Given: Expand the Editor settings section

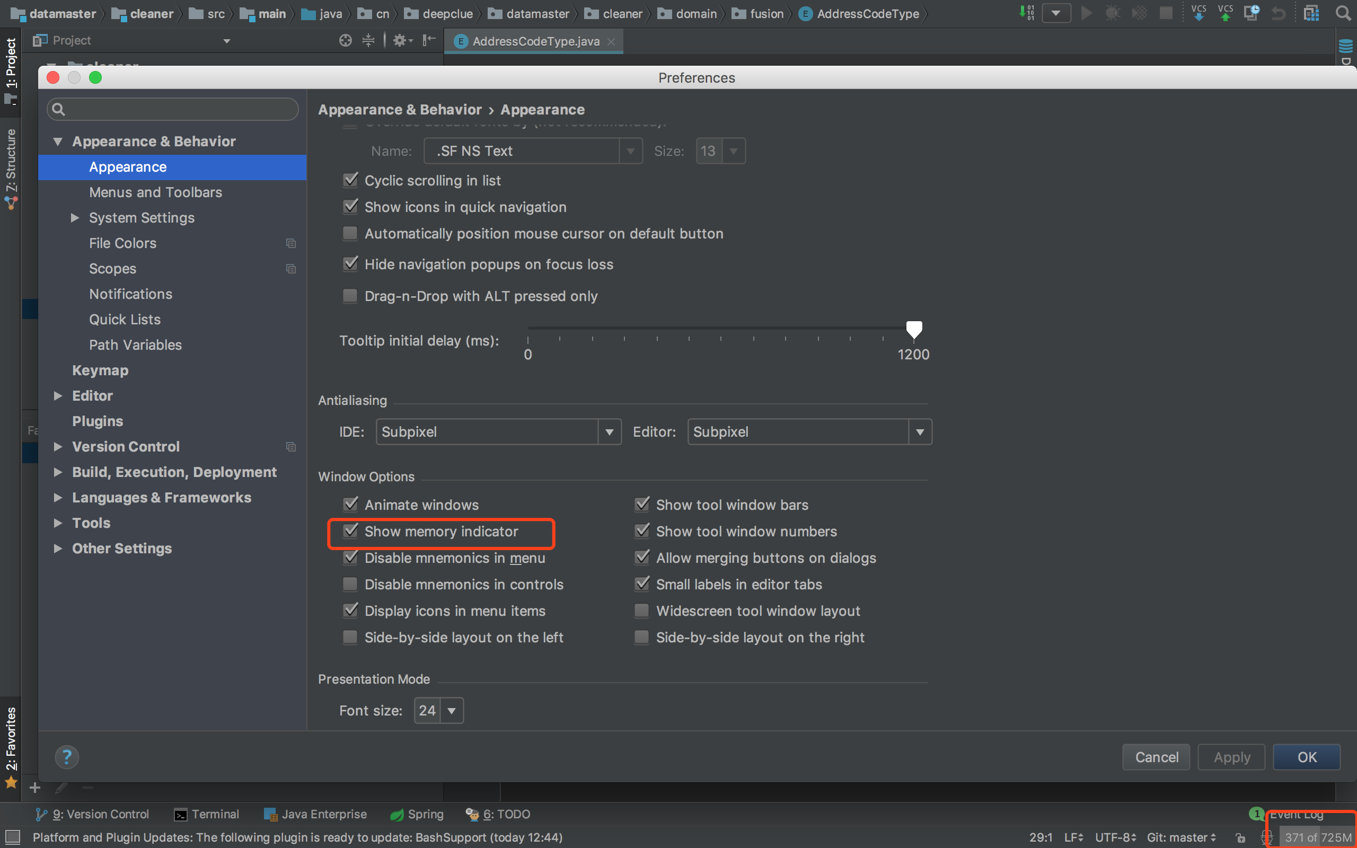Looking at the screenshot, I should pos(58,396).
